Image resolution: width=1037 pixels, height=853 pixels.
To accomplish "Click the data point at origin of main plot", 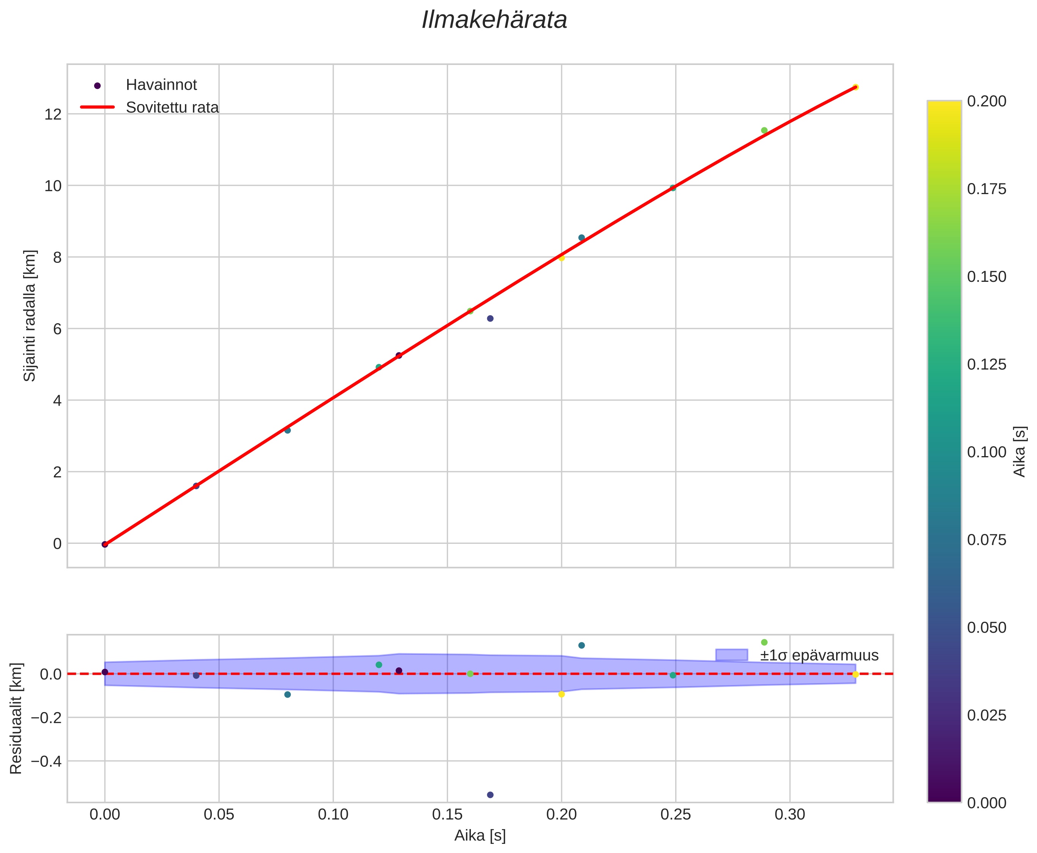I will click(105, 545).
